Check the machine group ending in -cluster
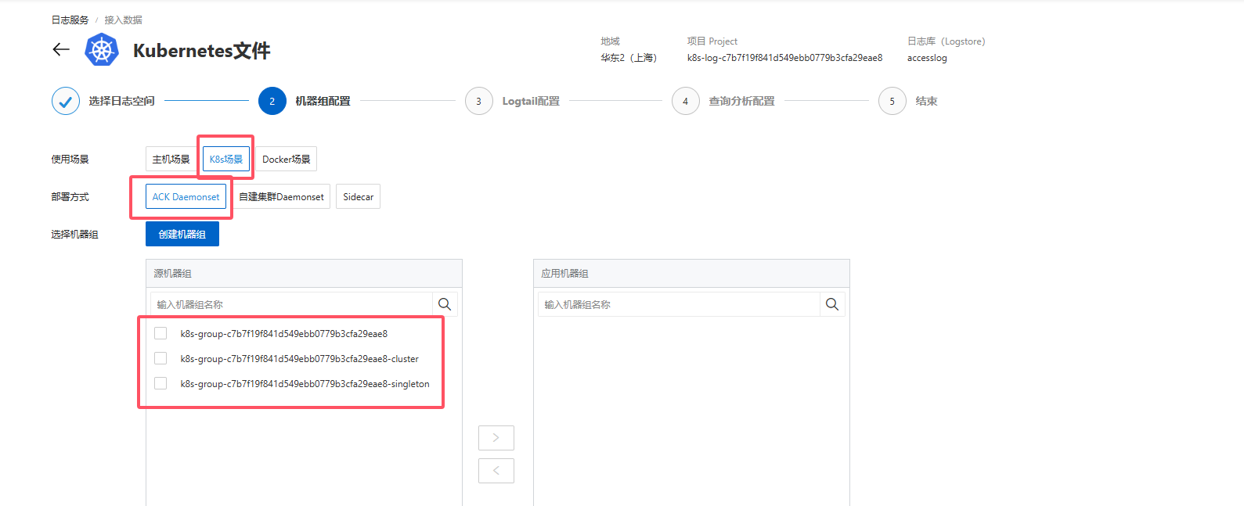 160,358
